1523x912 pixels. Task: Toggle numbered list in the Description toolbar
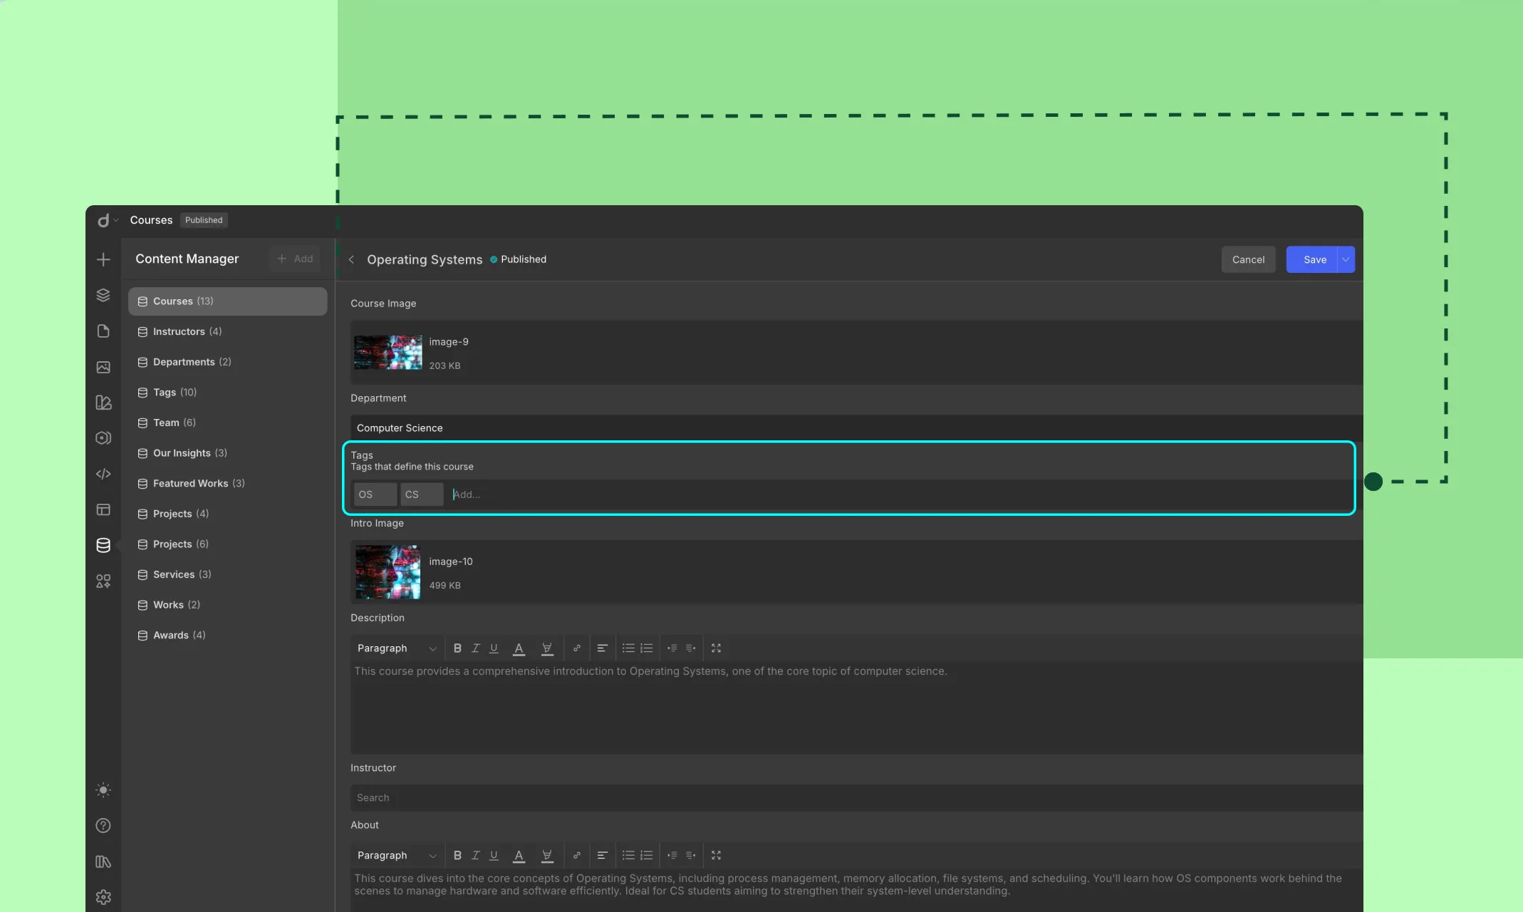point(647,648)
